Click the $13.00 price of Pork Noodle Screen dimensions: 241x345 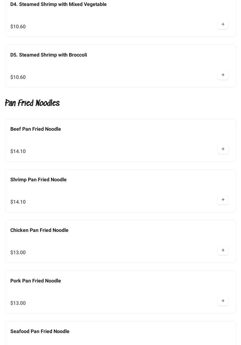18,303
